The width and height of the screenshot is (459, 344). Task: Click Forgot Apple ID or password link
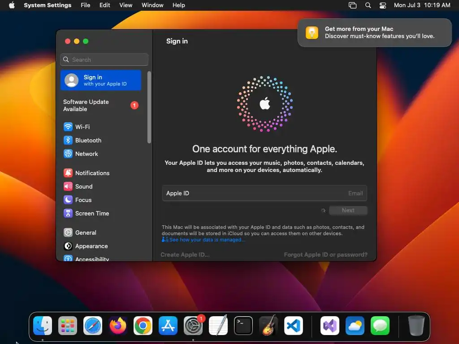[325, 255]
